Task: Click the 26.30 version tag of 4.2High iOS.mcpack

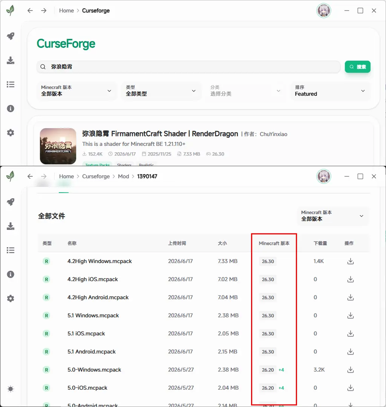Action: click(268, 279)
